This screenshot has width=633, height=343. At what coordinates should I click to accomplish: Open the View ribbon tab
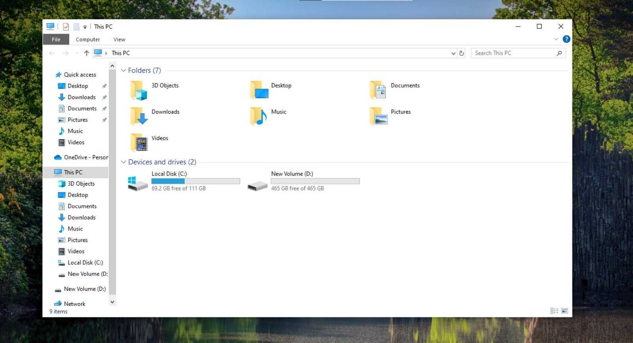click(x=119, y=39)
